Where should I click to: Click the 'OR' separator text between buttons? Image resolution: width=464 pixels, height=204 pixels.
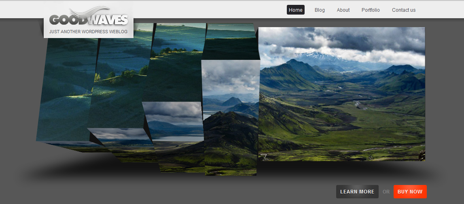(x=386, y=192)
